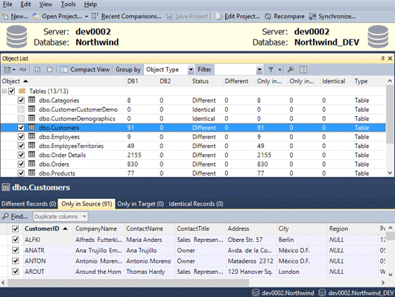Toggle Compact View button
395x297 pixels.
(85, 69)
